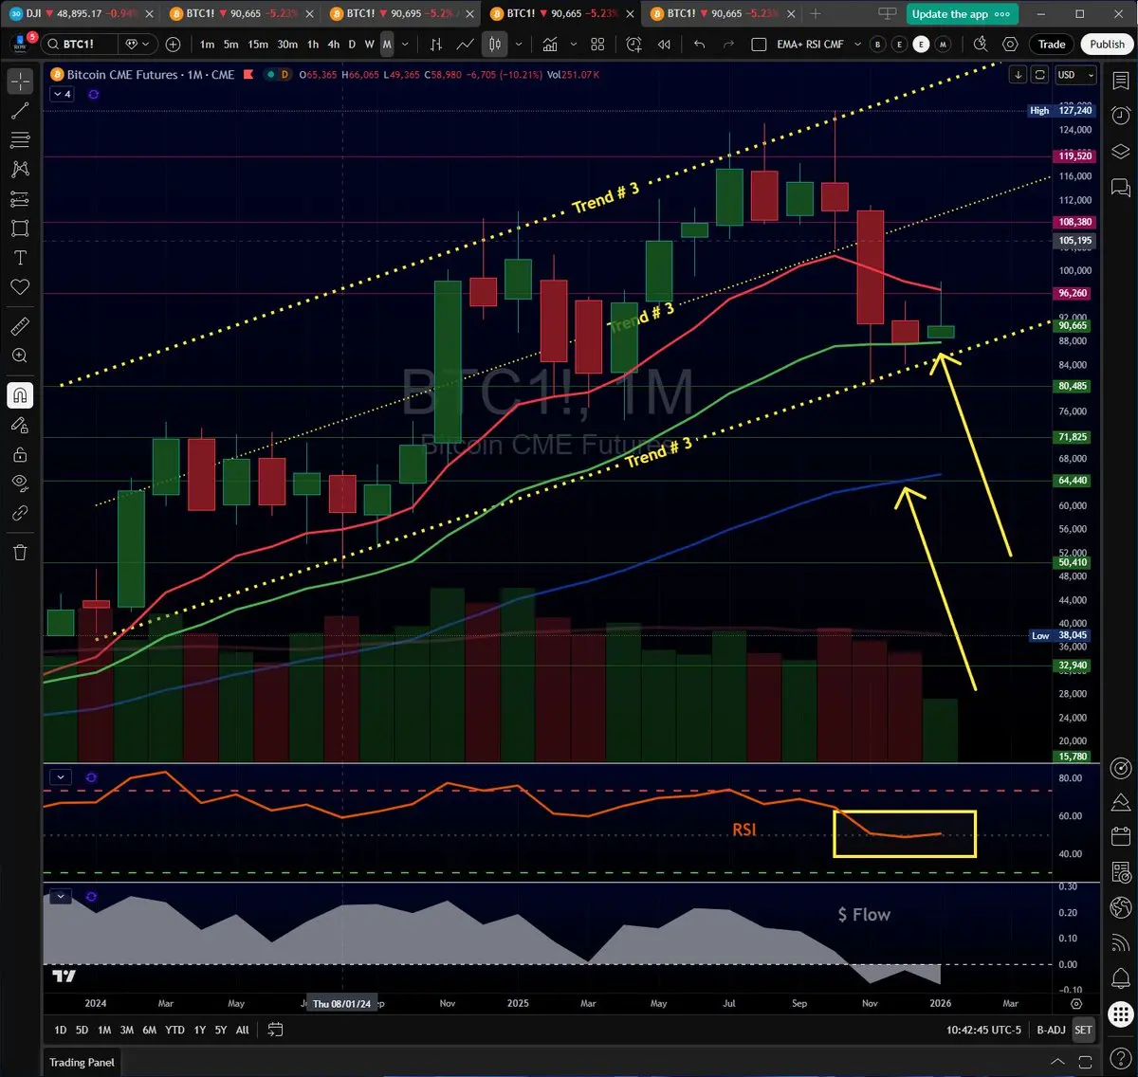Collapse the $ Flow pane legend

(x=61, y=896)
